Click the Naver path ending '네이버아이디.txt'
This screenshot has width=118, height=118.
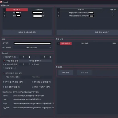[x=28, y=96]
